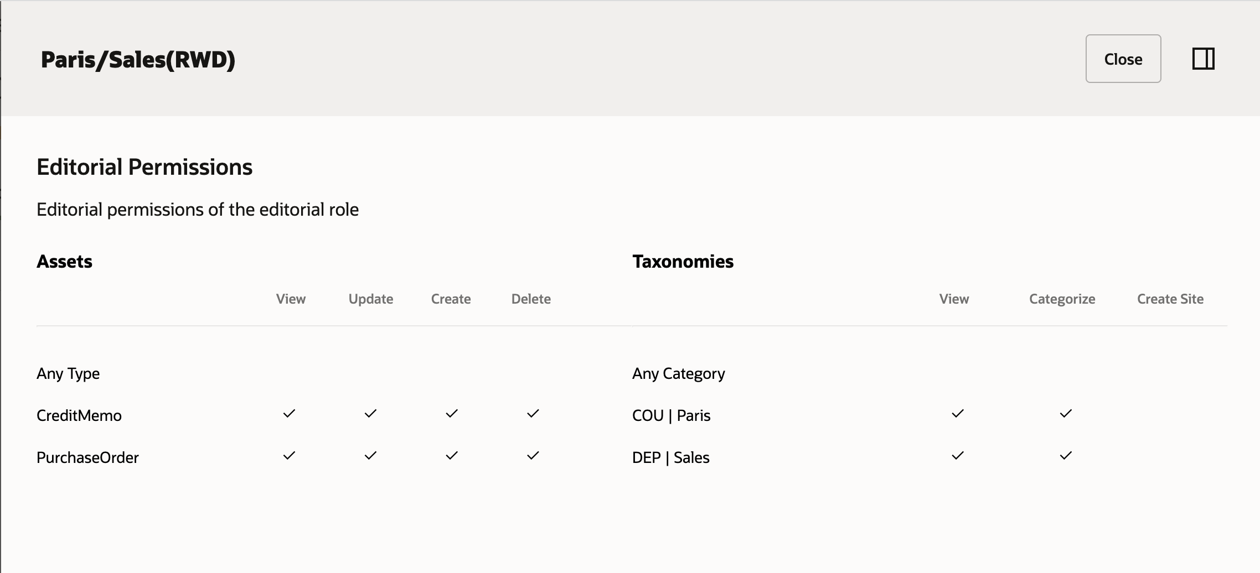Click CreditMemo Delete checkmark

(x=533, y=414)
